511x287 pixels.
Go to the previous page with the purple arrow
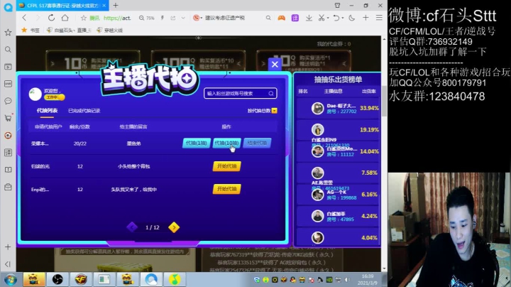tap(132, 227)
